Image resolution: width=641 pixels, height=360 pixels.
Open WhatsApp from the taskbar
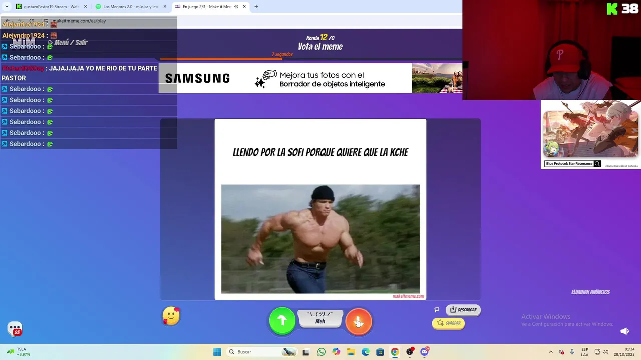[322, 352]
